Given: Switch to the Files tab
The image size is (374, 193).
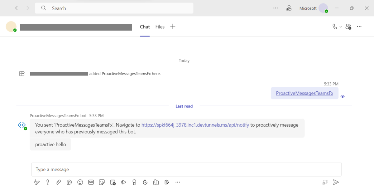Looking at the screenshot, I should [x=160, y=27].
